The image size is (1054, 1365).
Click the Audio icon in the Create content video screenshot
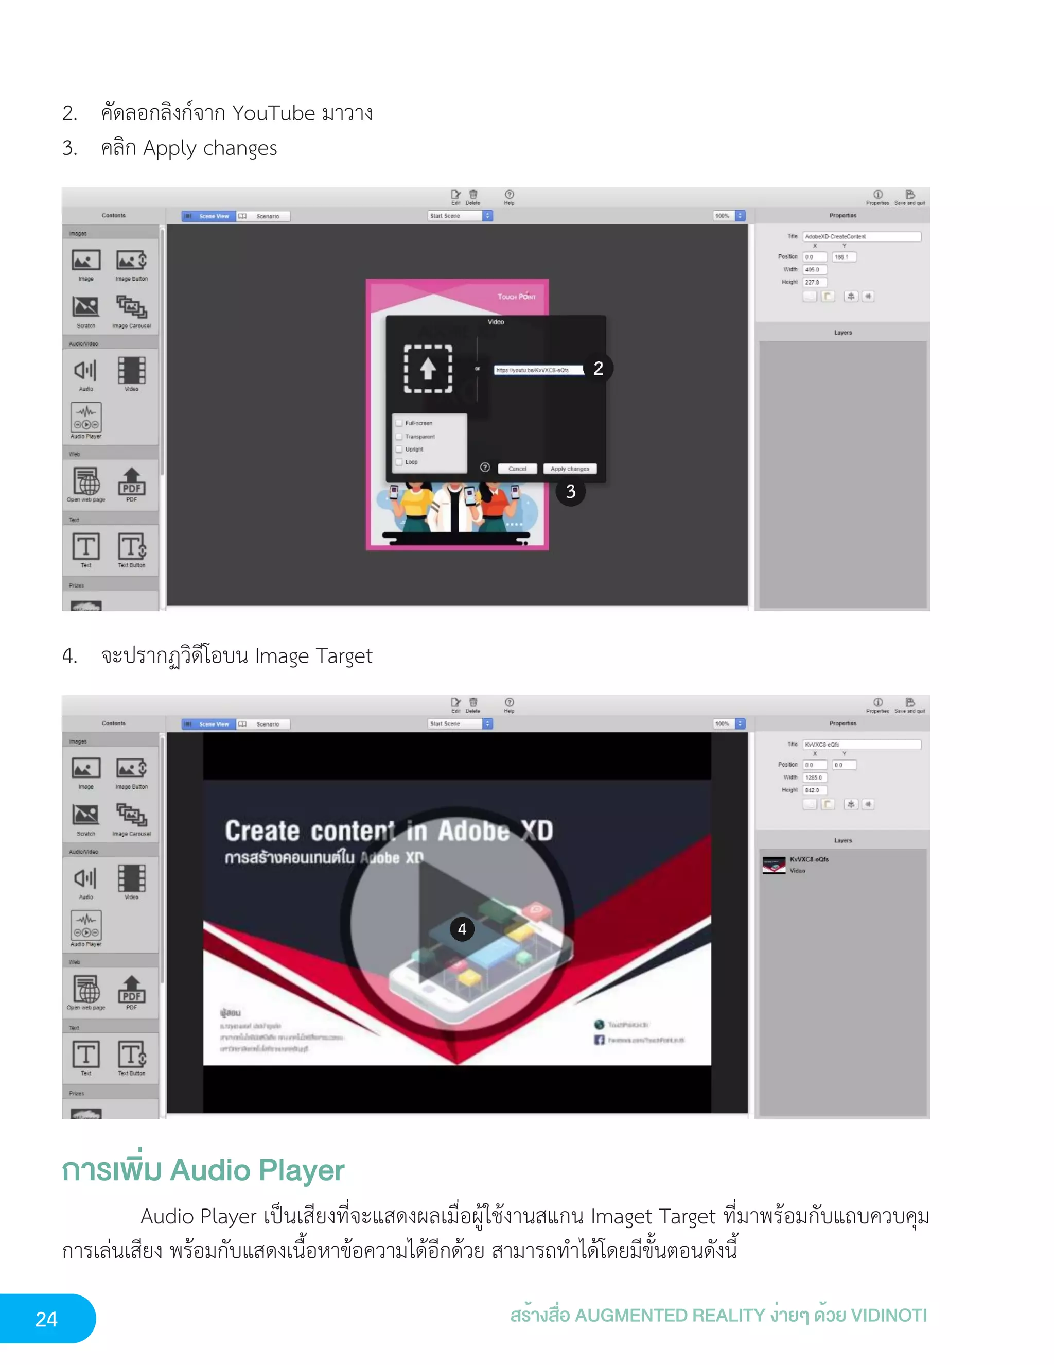click(85, 878)
